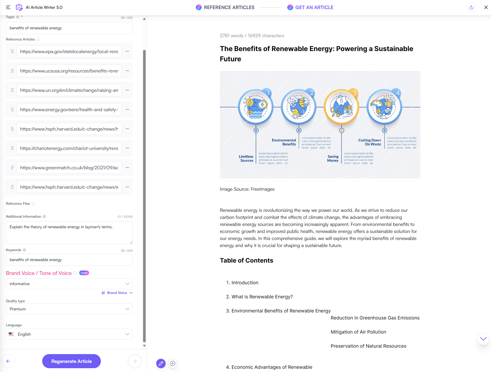Expand the Brand Voice selector
Image resolution: width=491 pixels, height=372 pixels.
(x=117, y=293)
